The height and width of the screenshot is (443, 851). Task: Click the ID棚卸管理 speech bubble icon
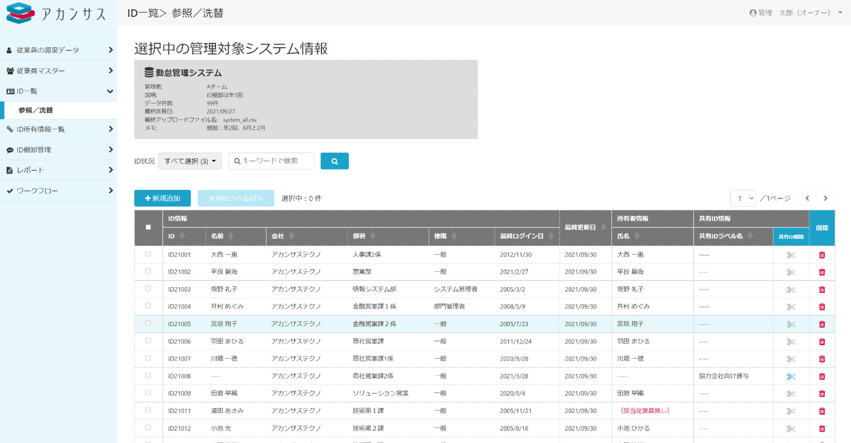(10, 150)
